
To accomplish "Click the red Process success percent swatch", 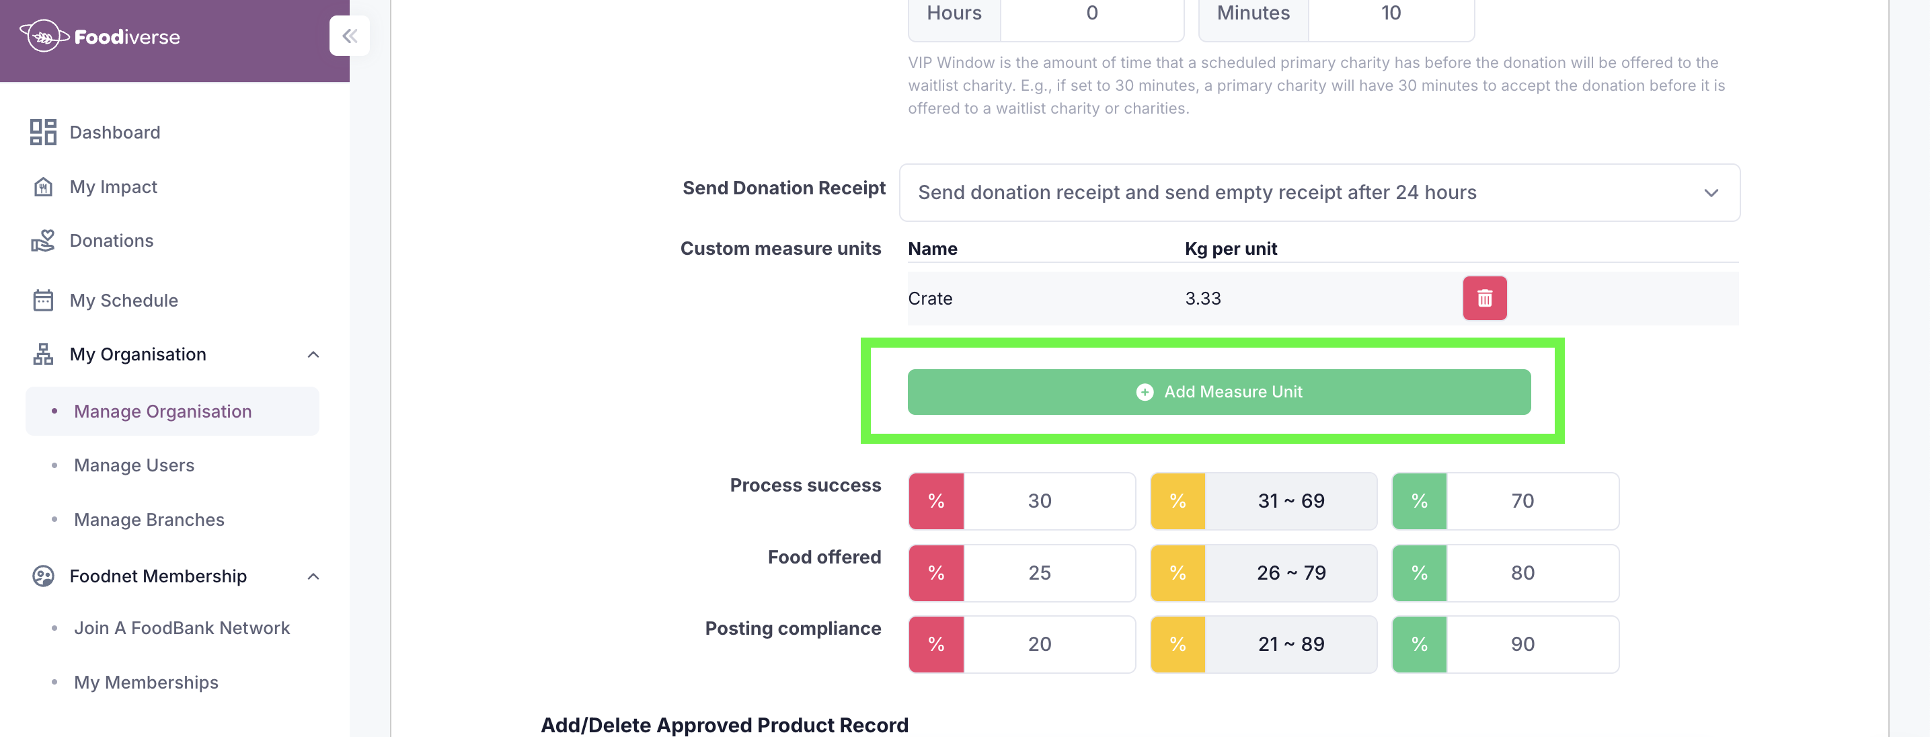I will 936,501.
